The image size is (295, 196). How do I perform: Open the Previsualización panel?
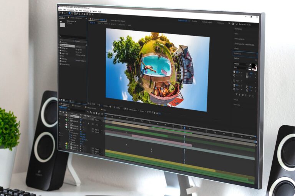click(239, 39)
